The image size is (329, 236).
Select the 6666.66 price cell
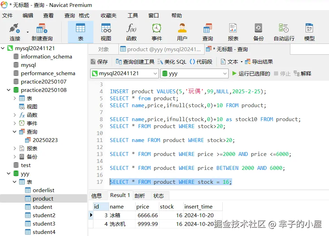[x=147, y=215]
